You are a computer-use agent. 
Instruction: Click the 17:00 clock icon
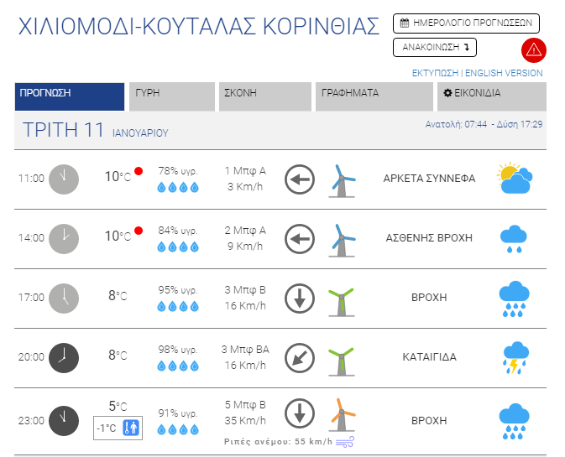coord(64,298)
